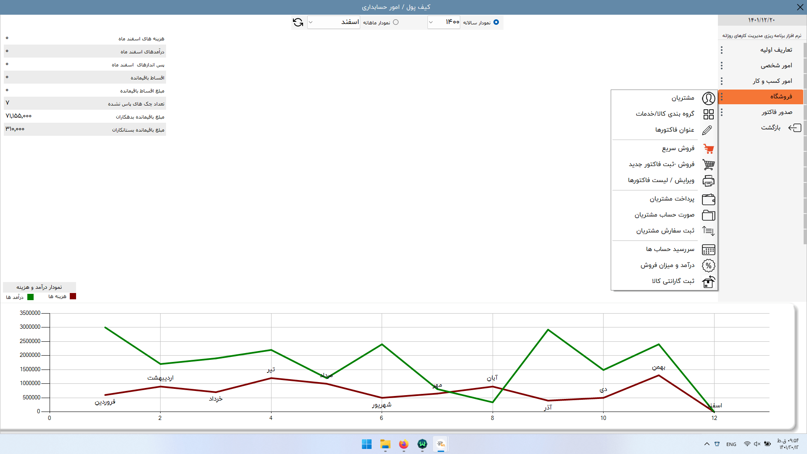This screenshot has height=454, width=807.
Task: Click the percent badge icon for درآمد و میزان فروش
Action: point(708,265)
